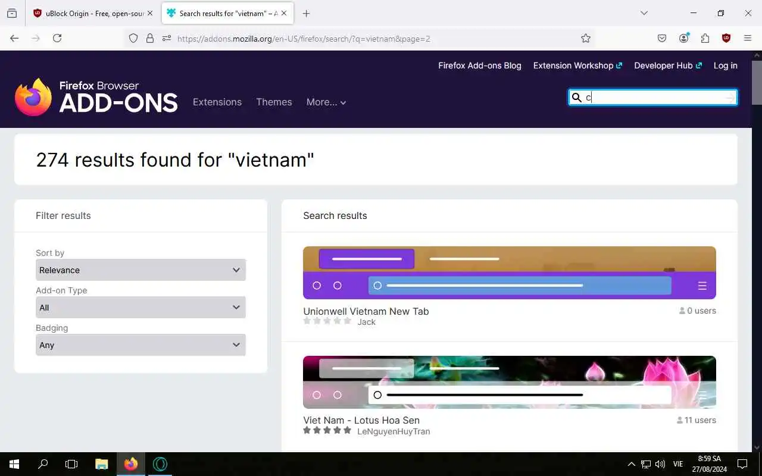Close the vietnam search results tab
This screenshot has height=476, width=762.
tap(284, 13)
